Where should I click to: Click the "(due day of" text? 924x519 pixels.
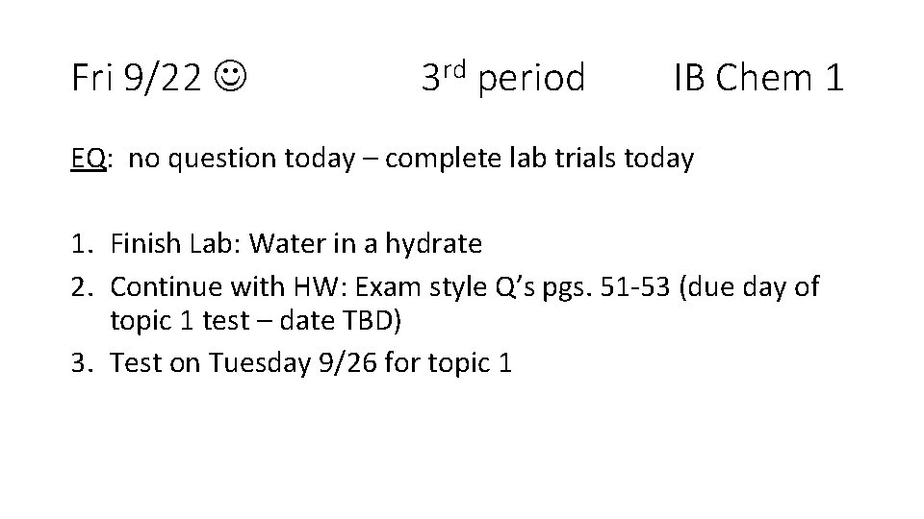click(x=749, y=285)
